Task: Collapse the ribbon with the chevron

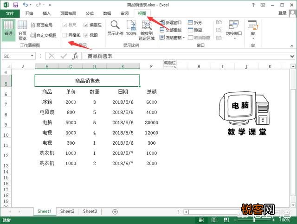Action: pos(292,45)
